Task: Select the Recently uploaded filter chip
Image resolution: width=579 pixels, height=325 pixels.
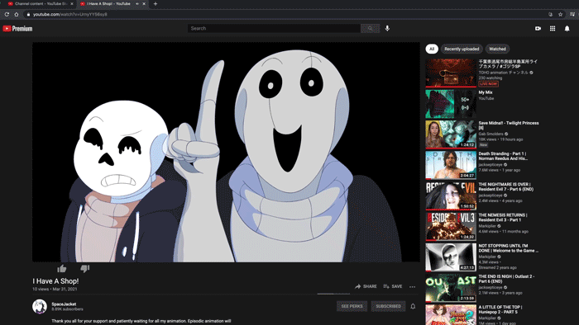Action: click(x=462, y=49)
